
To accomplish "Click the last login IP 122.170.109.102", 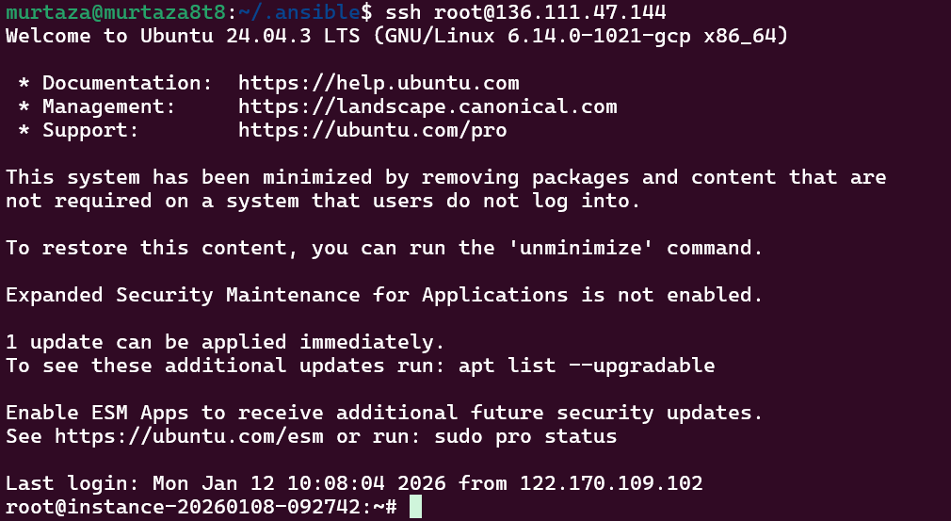I will [611, 483].
